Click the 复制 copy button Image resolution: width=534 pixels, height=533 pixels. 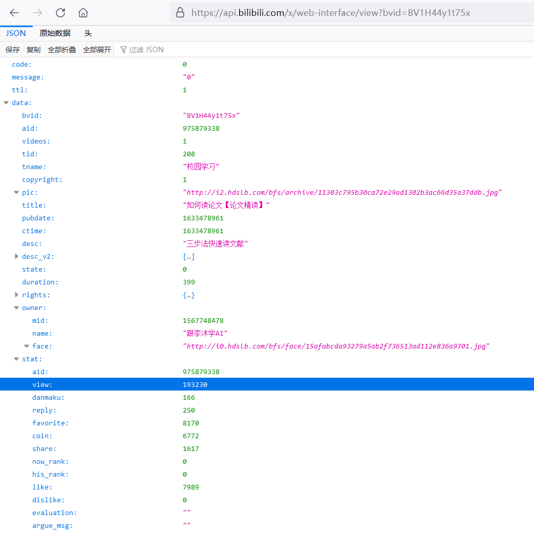point(33,50)
